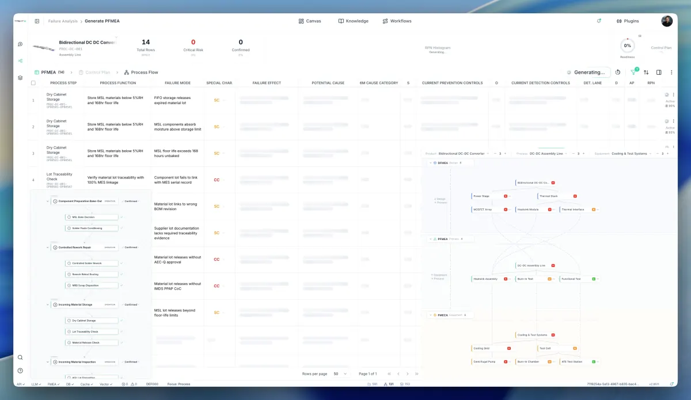
Task: Open Lot Traceability Check CC dropdown
Action: coord(219,180)
